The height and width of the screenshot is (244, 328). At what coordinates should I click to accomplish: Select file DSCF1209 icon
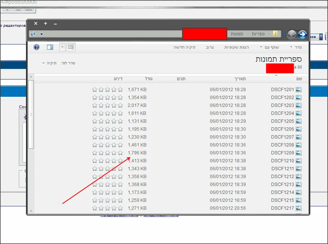coord(299,153)
